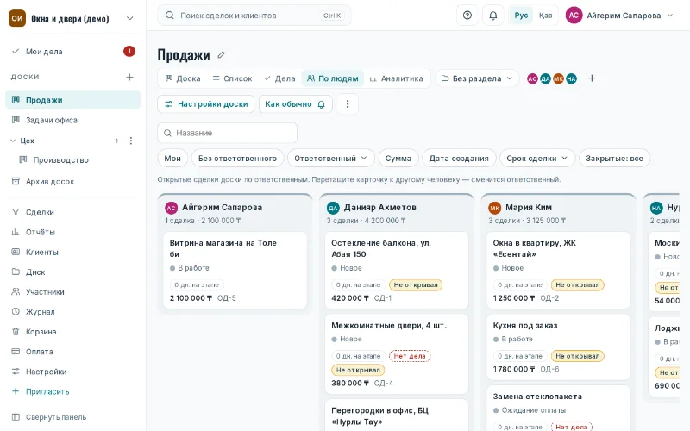The width and height of the screenshot is (690, 431).
Task: Open Журнал in sidebar
Action: (72, 312)
